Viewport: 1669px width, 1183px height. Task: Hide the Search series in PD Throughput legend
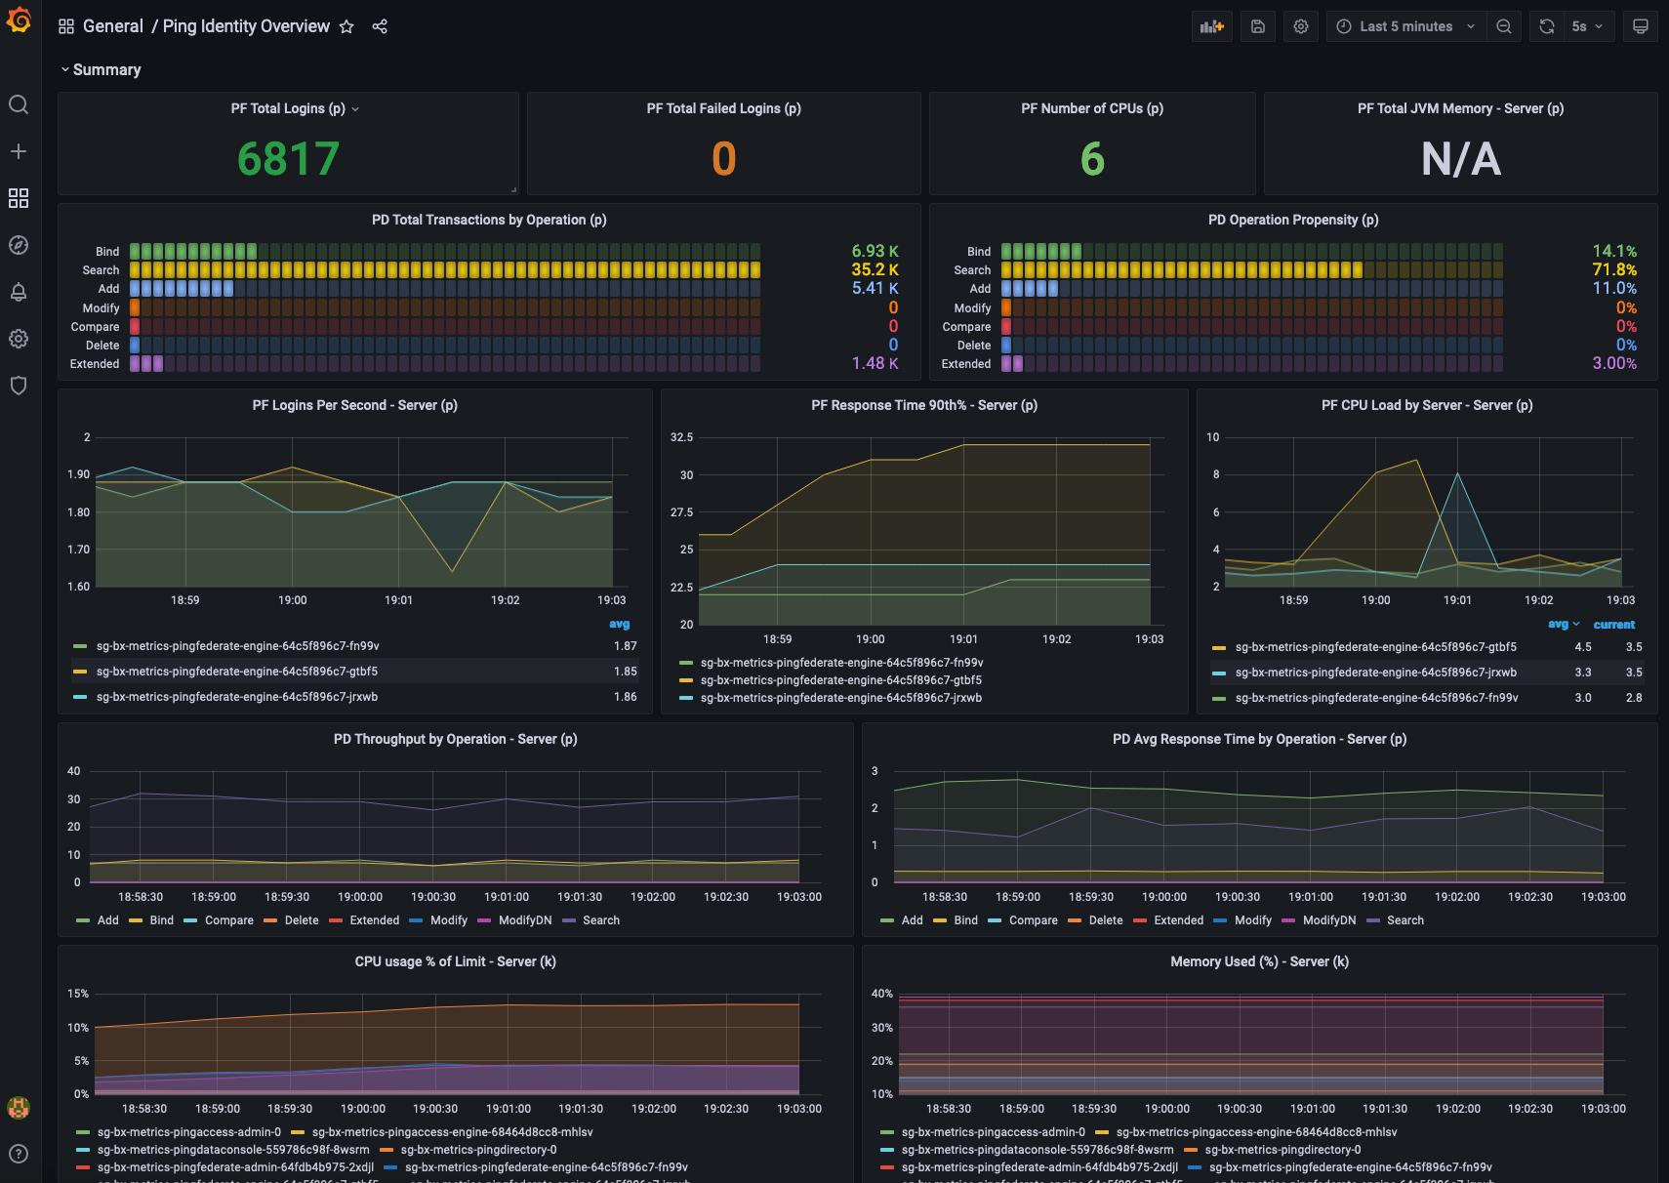point(602,919)
